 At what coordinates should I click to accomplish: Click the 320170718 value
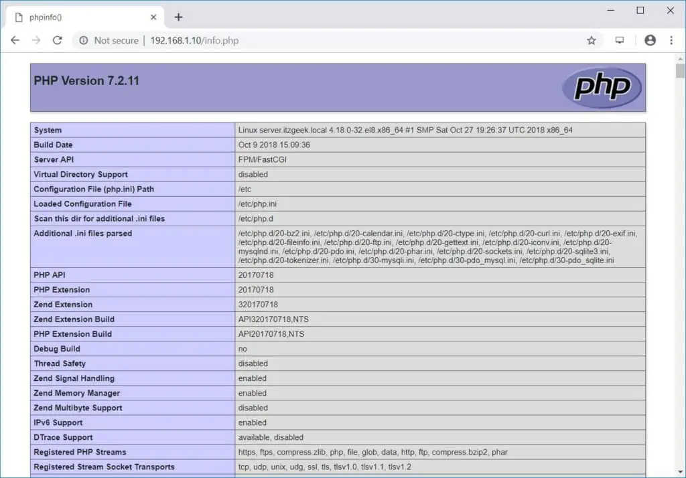258,305
